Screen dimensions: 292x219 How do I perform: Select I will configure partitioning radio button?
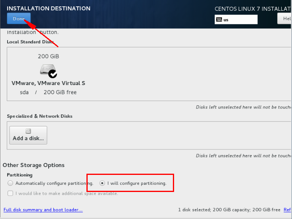coord(102,183)
